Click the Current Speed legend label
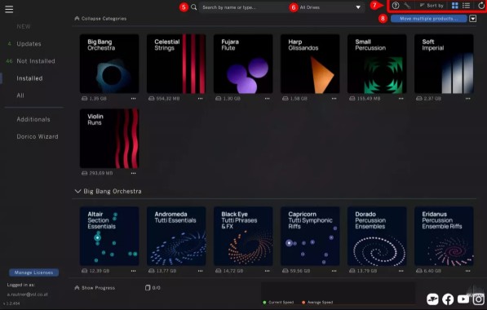The image size is (487, 310). [x=281, y=302]
